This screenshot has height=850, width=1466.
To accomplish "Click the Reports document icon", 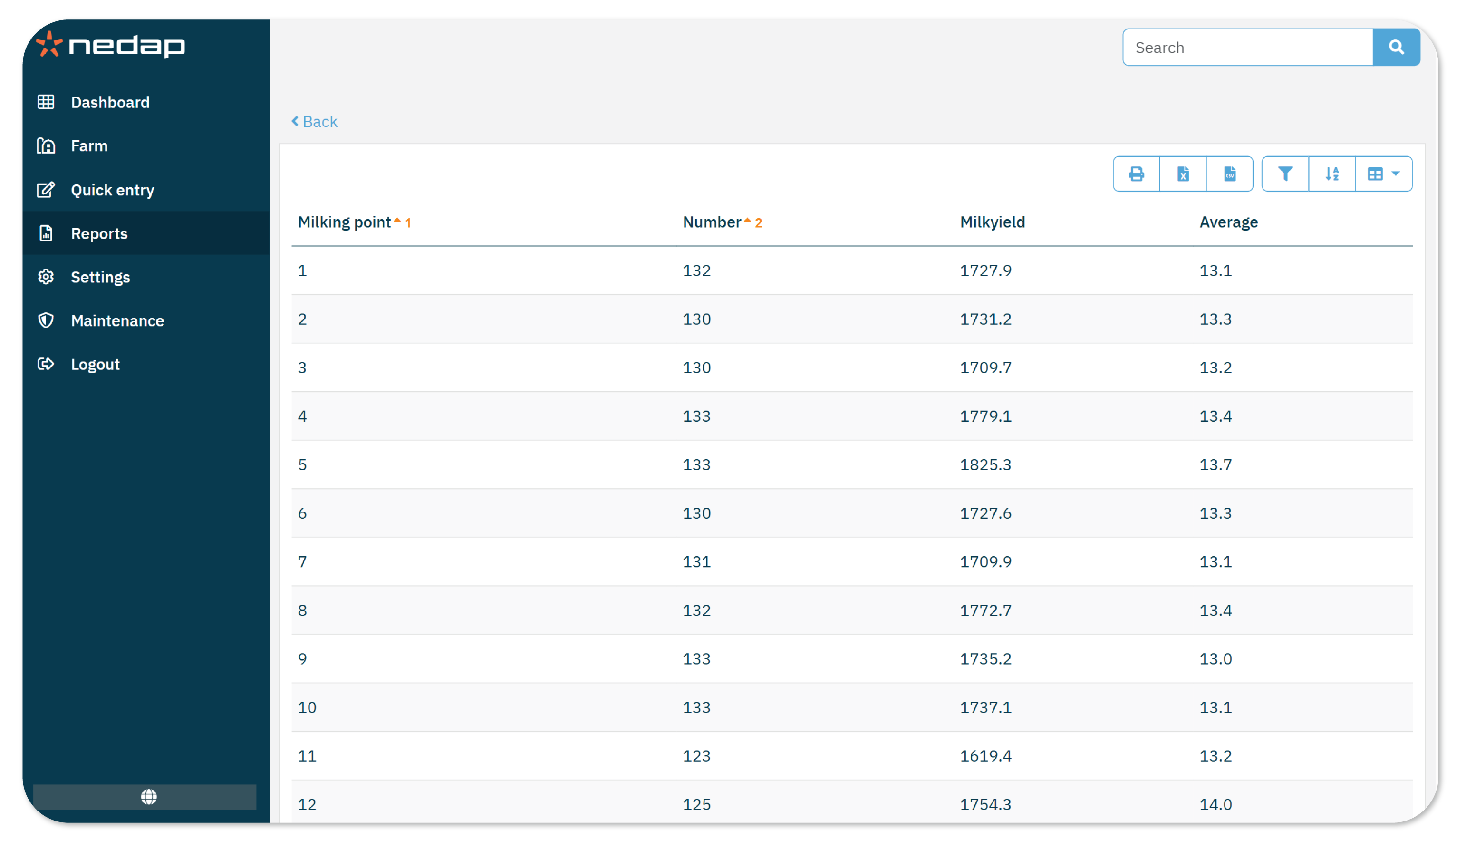I will tap(46, 233).
